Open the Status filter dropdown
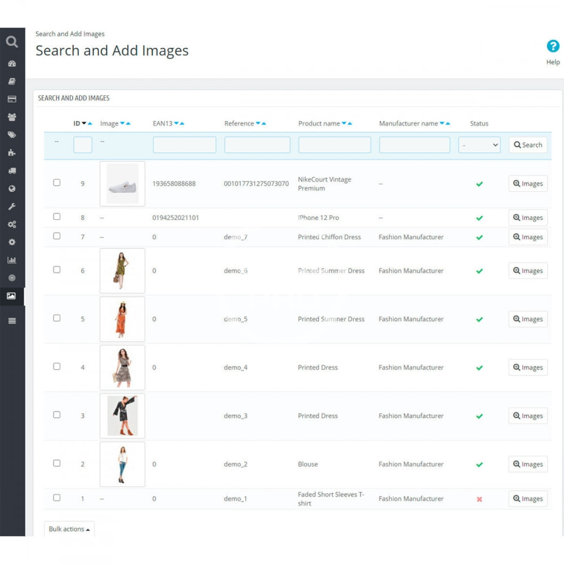This screenshot has width=564, height=564. coord(479,145)
